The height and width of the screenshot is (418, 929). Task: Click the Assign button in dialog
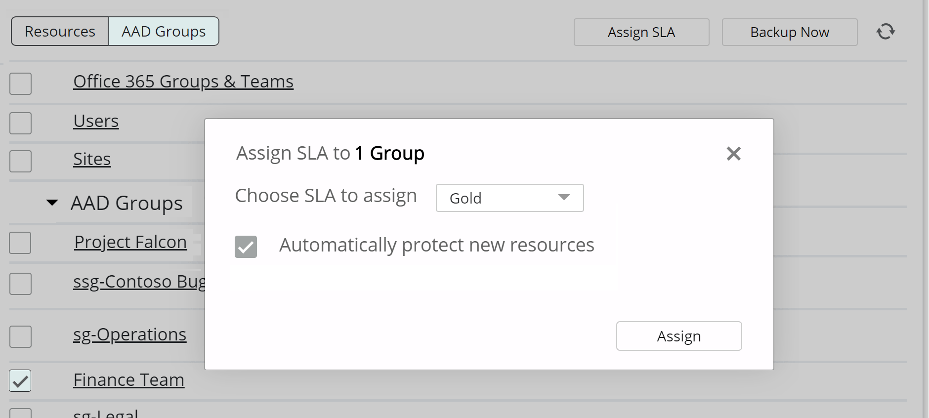(678, 336)
